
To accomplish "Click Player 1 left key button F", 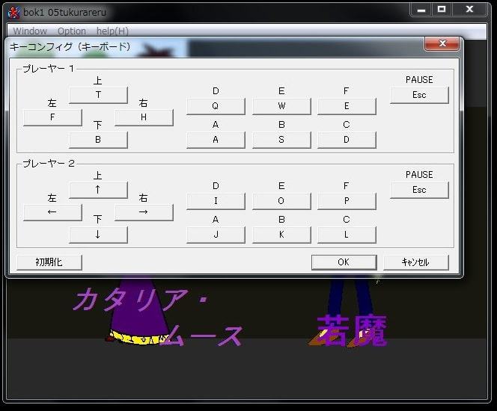I will pyautogui.click(x=52, y=117).
